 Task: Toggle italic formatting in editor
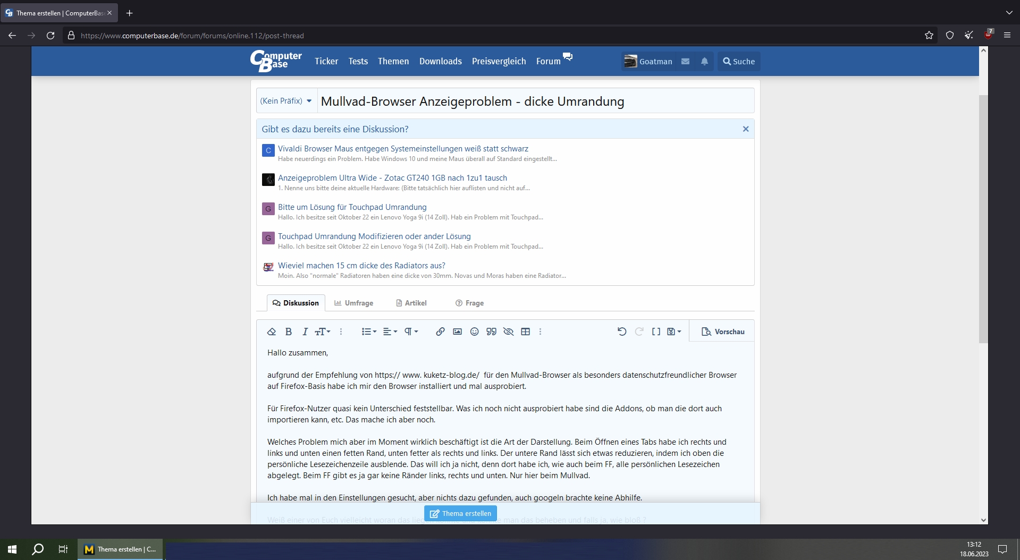305,332
